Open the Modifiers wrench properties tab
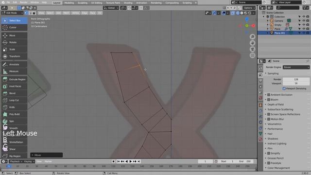 260,111
